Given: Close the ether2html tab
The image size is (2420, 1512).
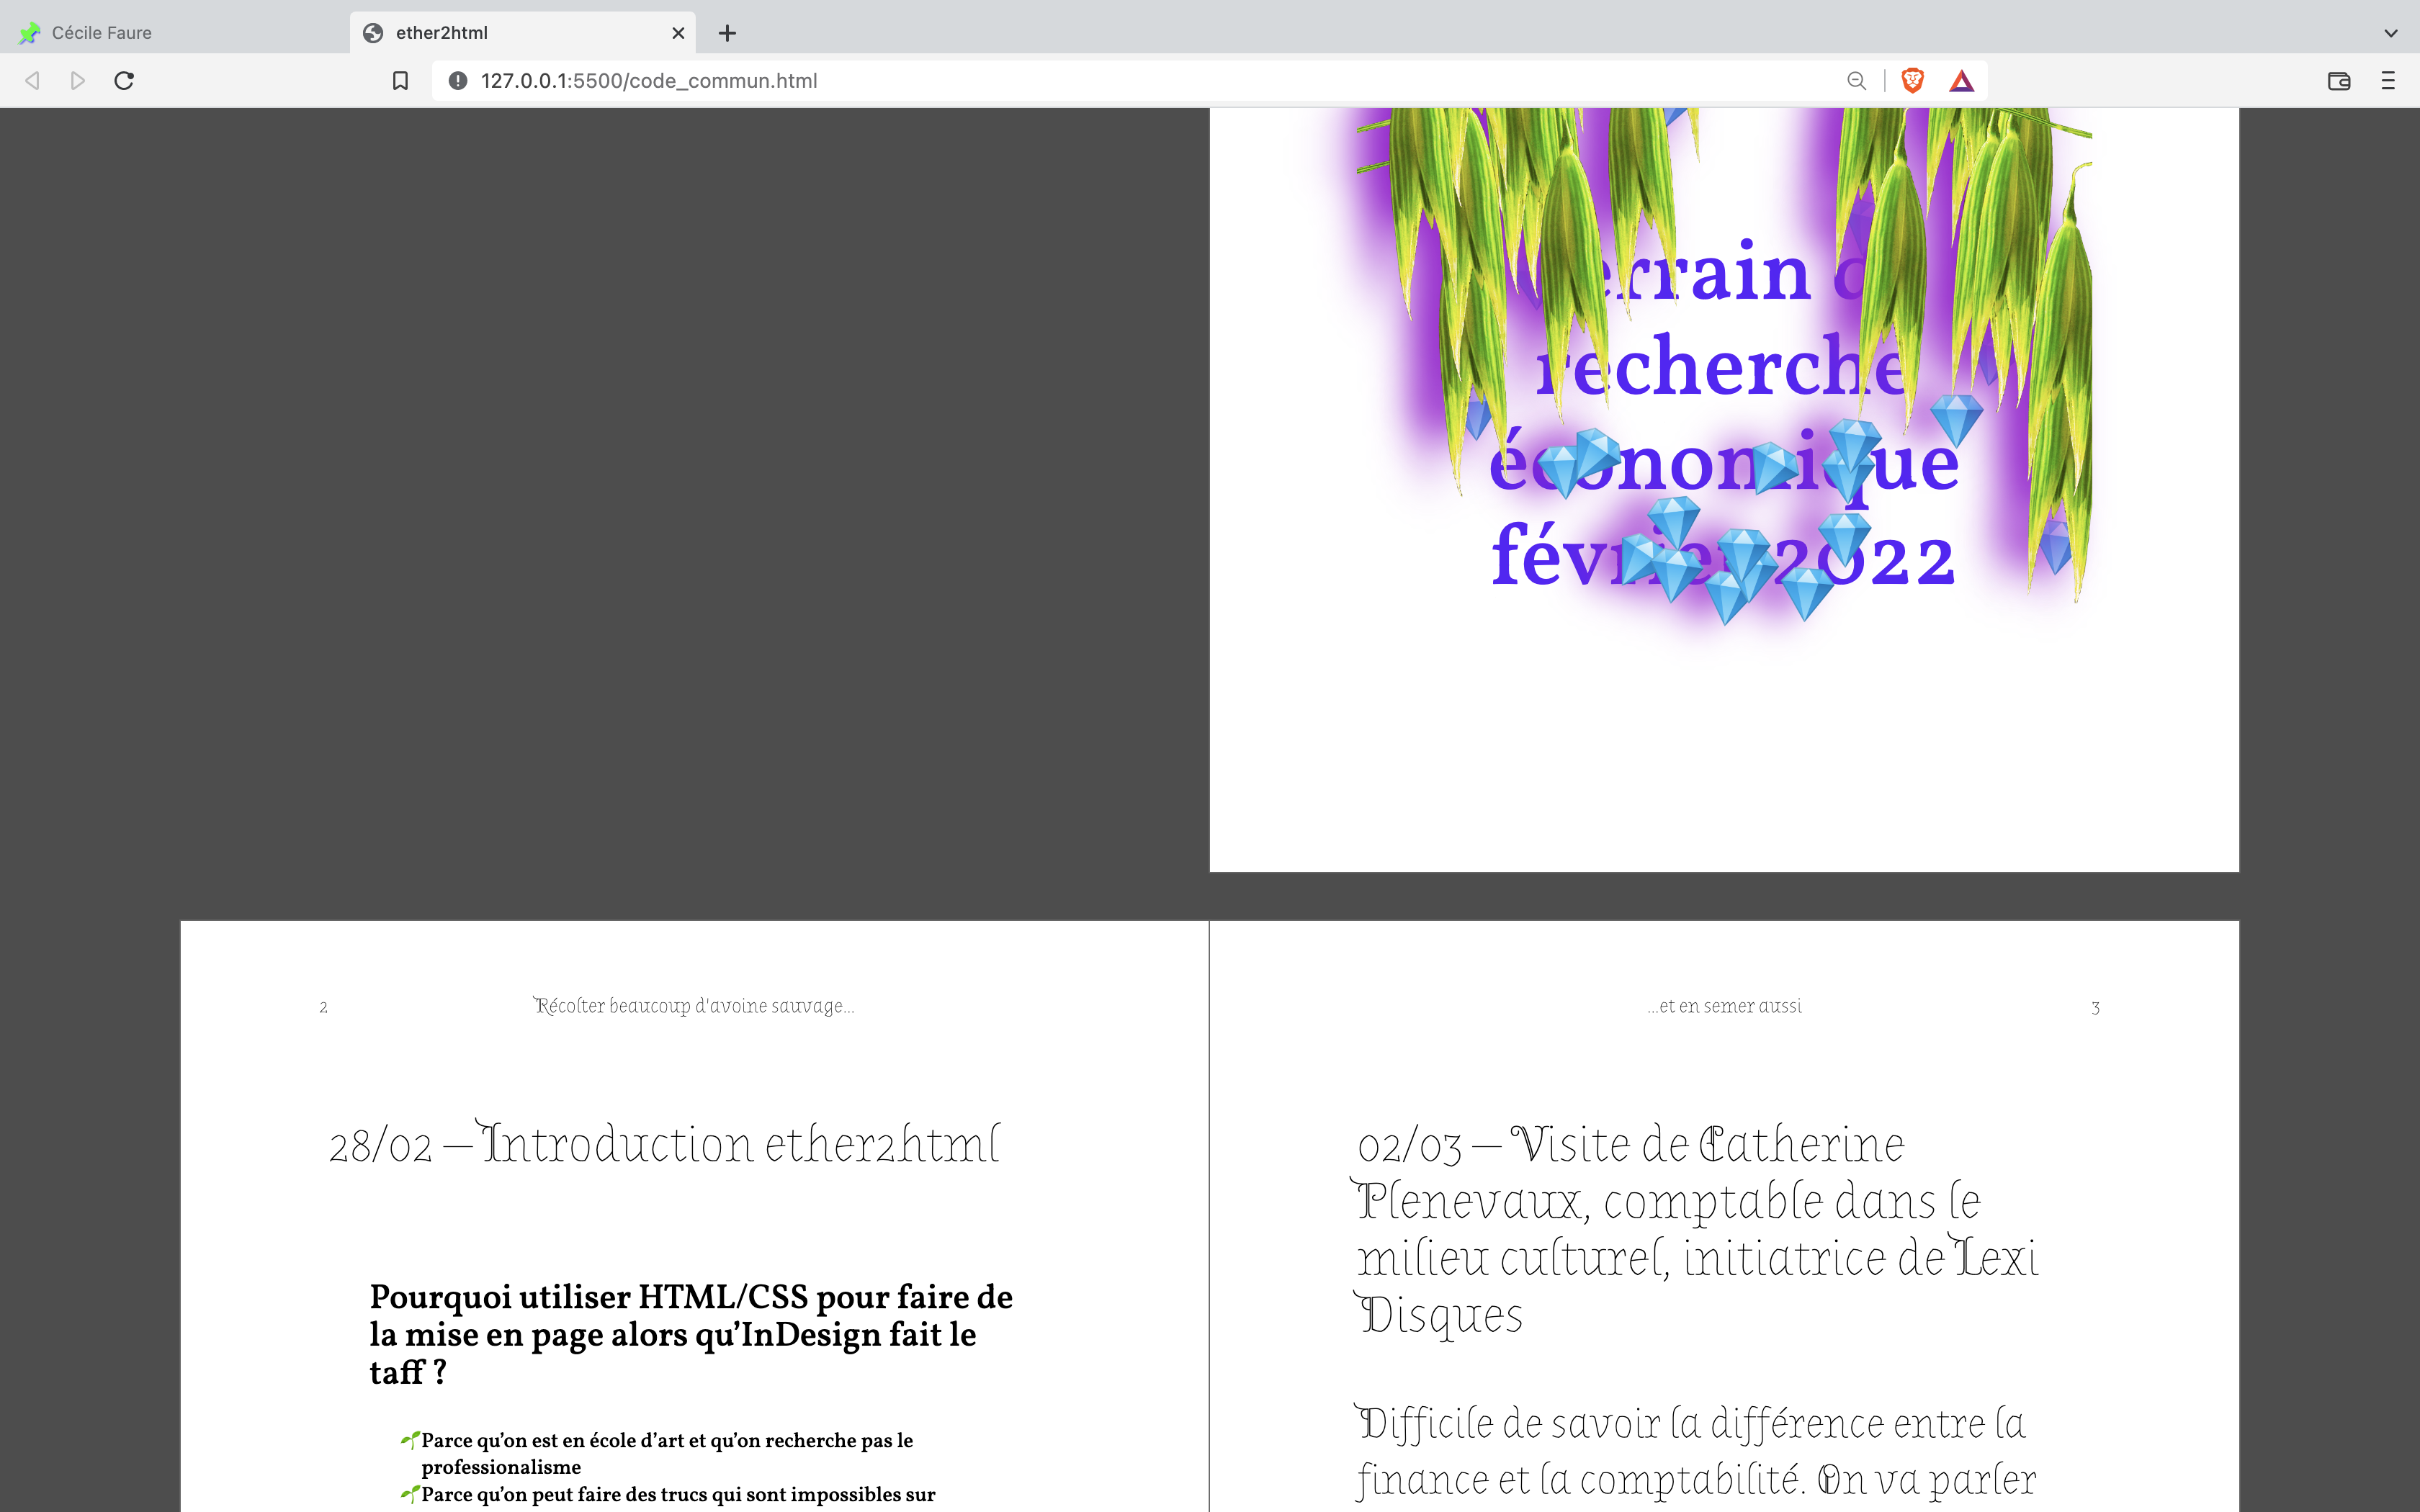Looking at the screenshot, I should [678, 33].
